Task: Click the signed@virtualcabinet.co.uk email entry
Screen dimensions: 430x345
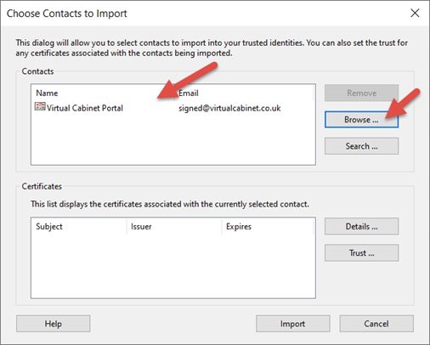Action: 229,108
